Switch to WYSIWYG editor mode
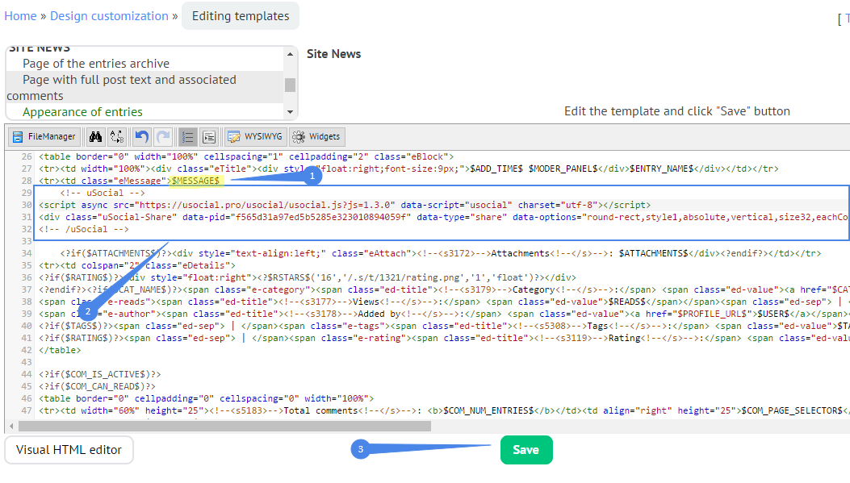The image size is (850, 483). click(255, 137)
